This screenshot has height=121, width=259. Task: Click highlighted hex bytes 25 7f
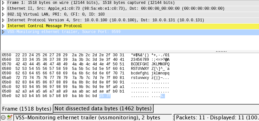pyautogui.click(x=105, y=96)
